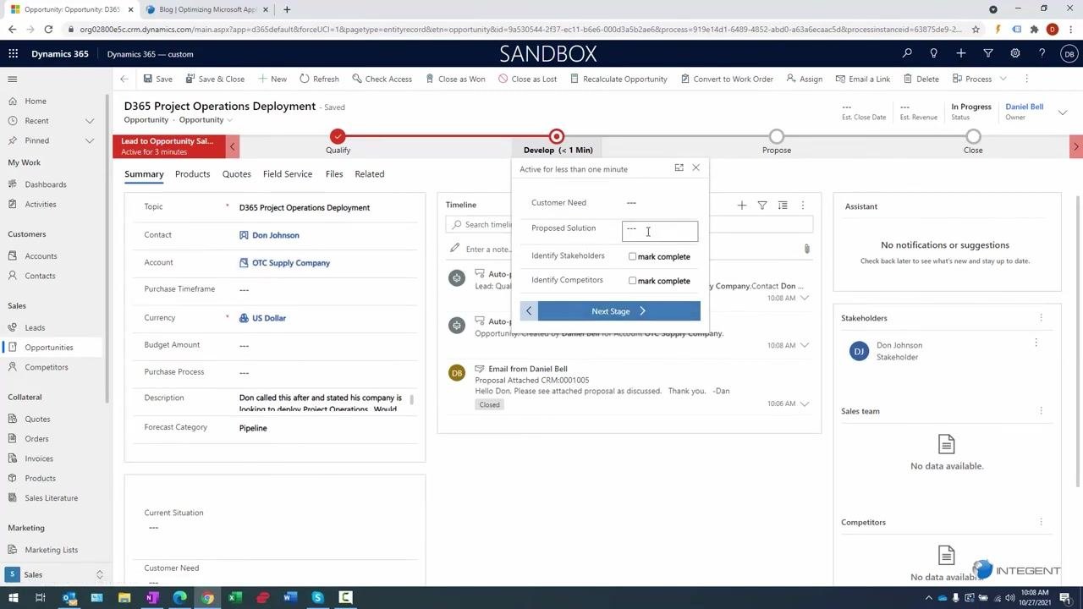This screenshot has width=1083, height=609.
Task: Expand the Pinned section in the sidebar
Action: 90,140
